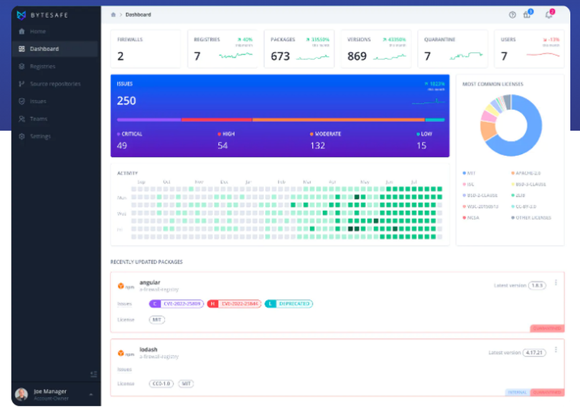Open the notifications bell icon
Image resolution: width=580 pixels, height=414 pixels.
(549, 14)
